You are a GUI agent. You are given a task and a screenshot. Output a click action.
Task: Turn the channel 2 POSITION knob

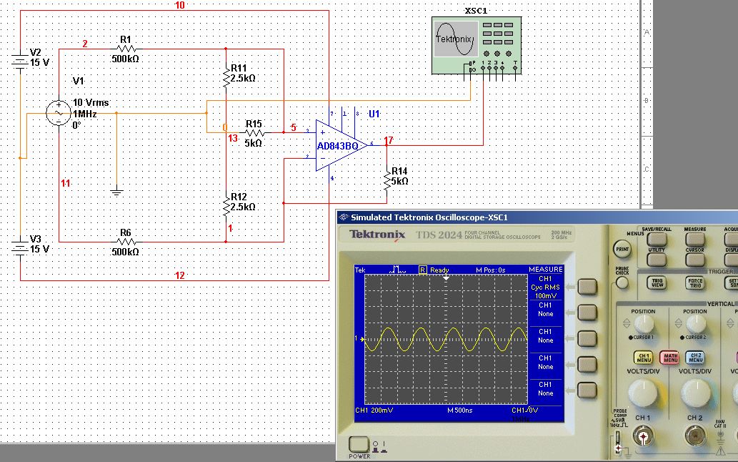click(x=695, y=324)
